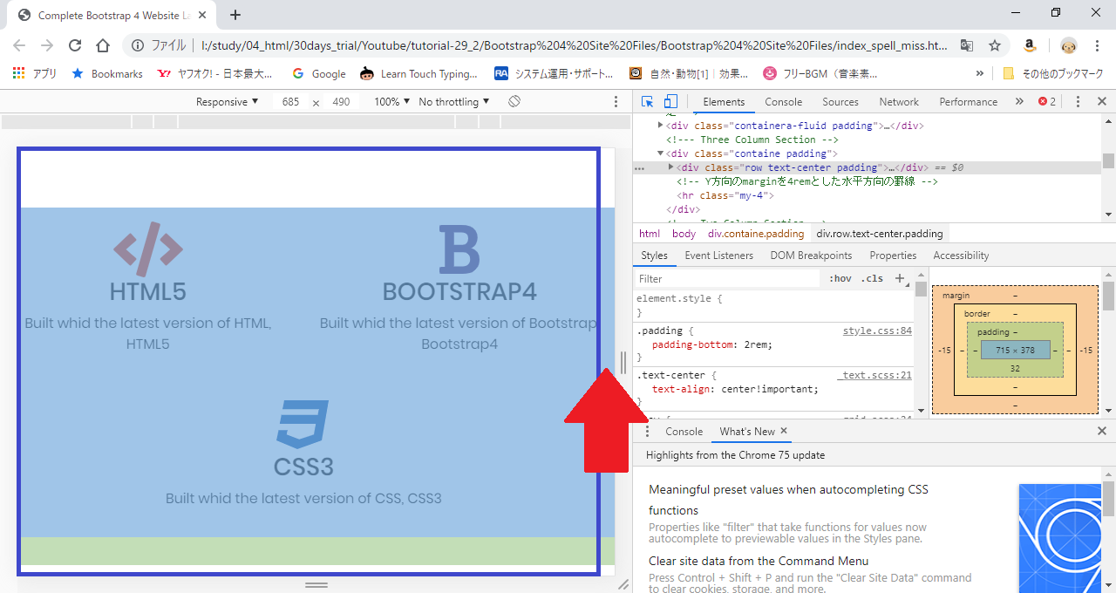Open the No throttling dropdown
1116x593 pixels.
(453, 102)
